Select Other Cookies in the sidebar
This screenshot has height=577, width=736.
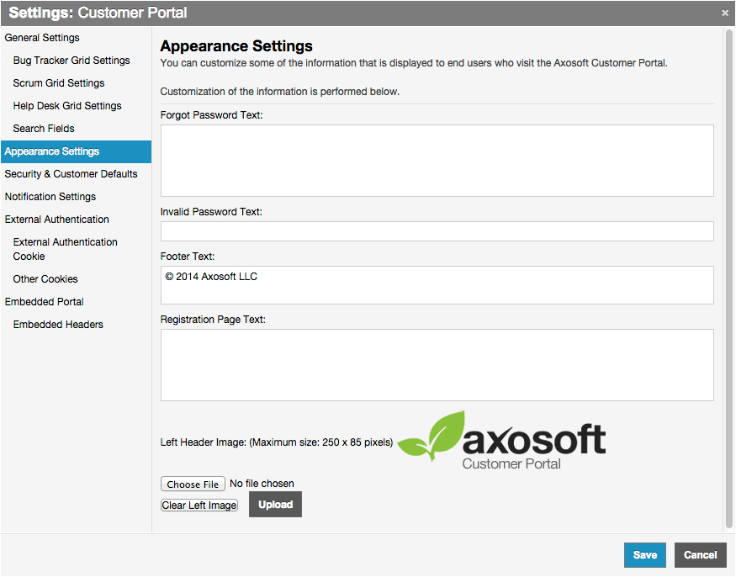pyautogui.click(x=45, y=279)
